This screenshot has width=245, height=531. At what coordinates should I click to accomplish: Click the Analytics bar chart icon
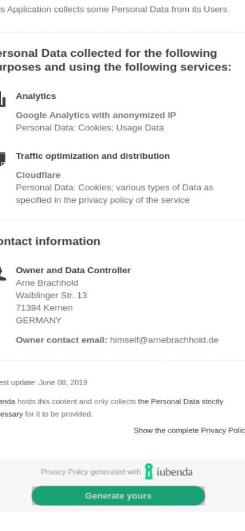pos(3,99)
